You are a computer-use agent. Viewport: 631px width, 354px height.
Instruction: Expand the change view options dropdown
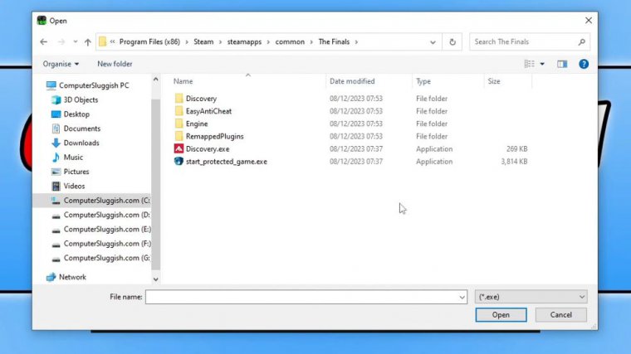pos(542,64)
